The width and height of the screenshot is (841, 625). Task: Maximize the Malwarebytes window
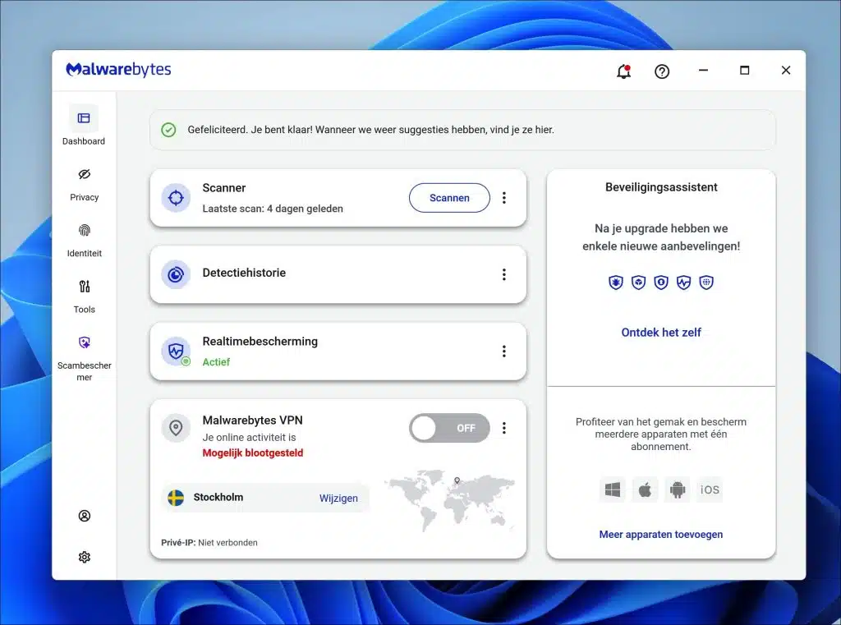744,71
